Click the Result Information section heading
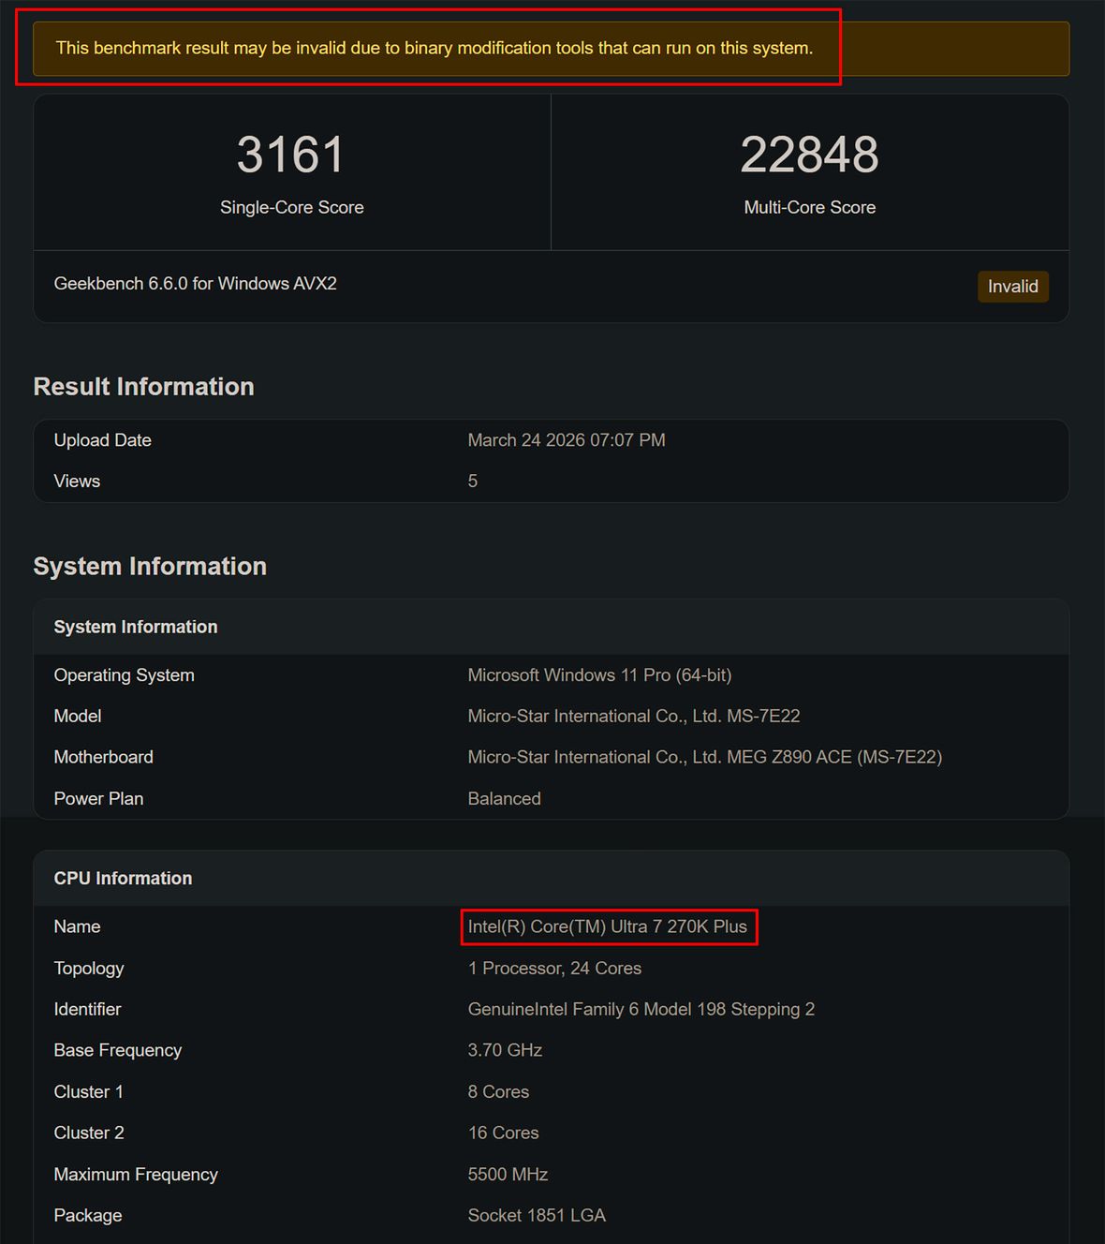The image size is (1105, 1244). coord(143,386)
